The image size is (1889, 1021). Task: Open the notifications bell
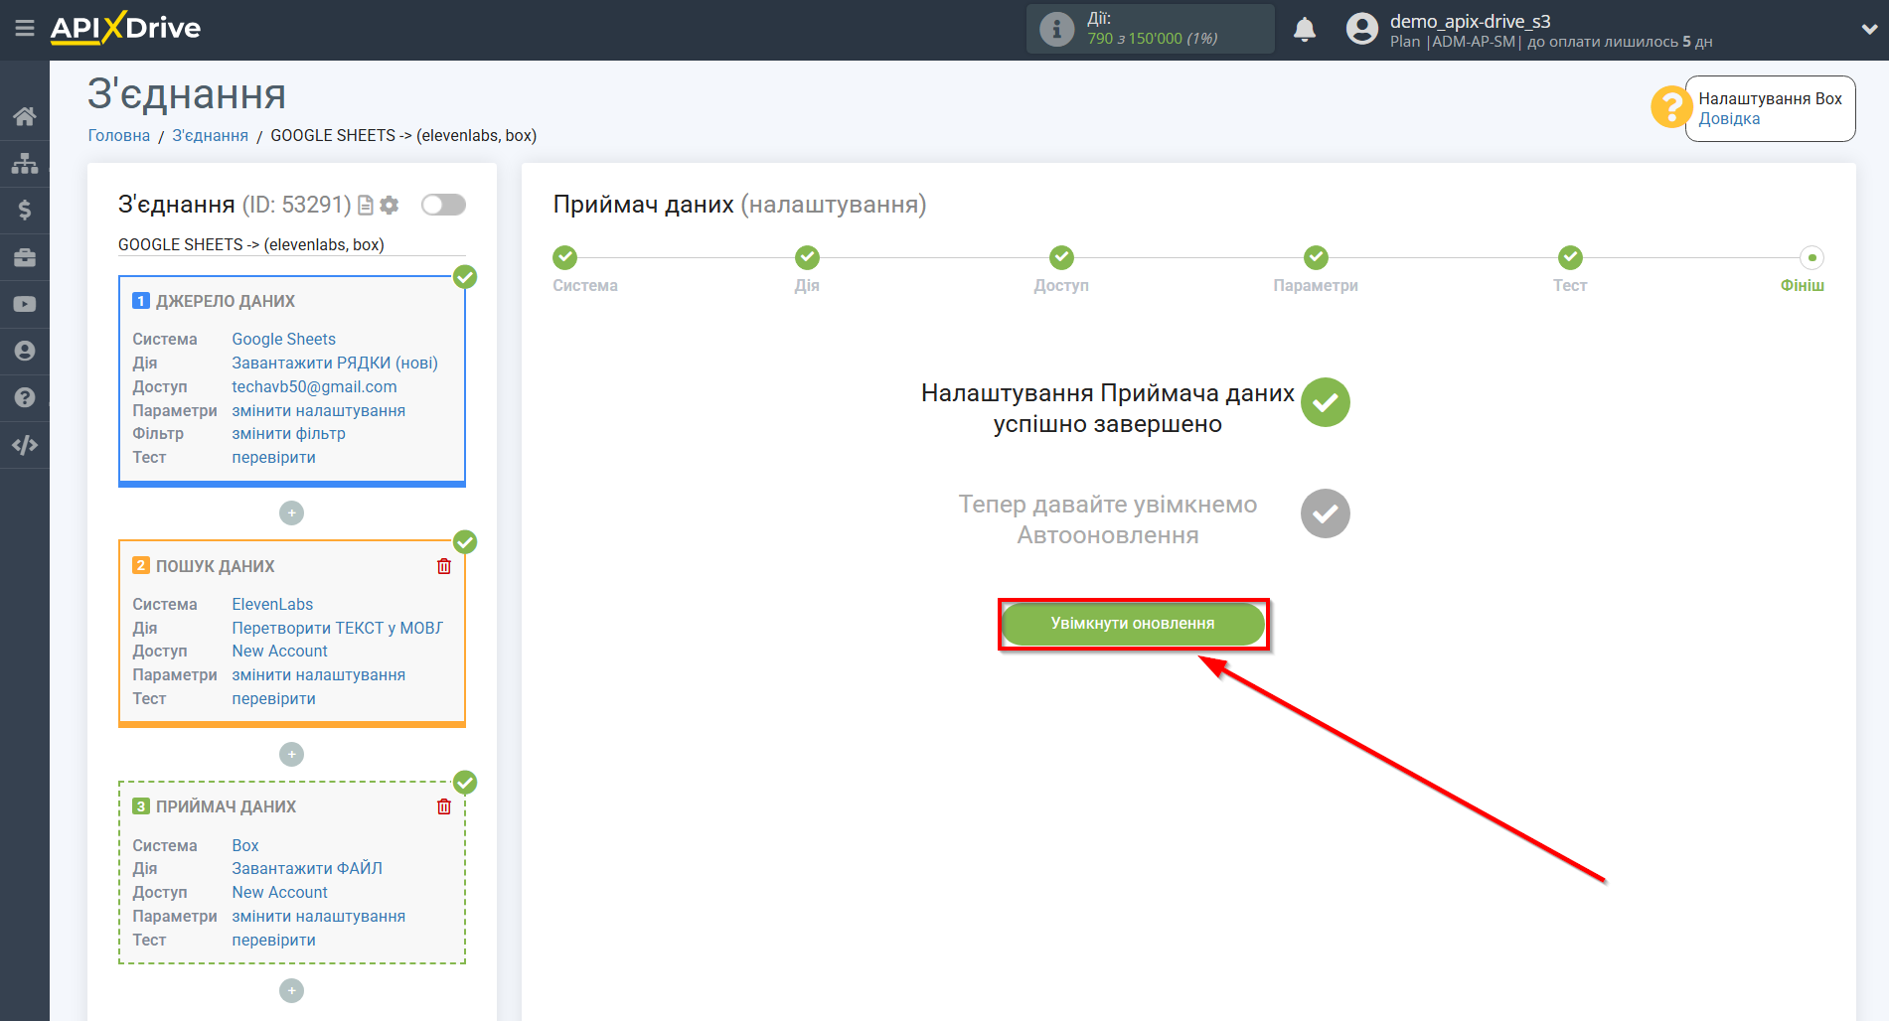(x=1305, y=29)
